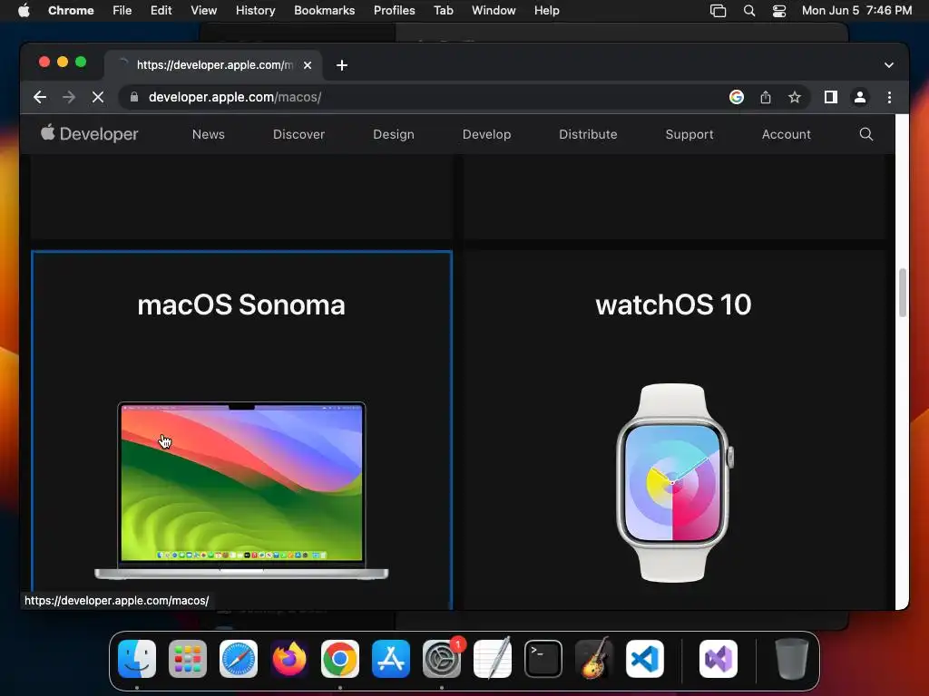Launch Firefox from the Dock
The image size is (929, 696).
point(289,659)
